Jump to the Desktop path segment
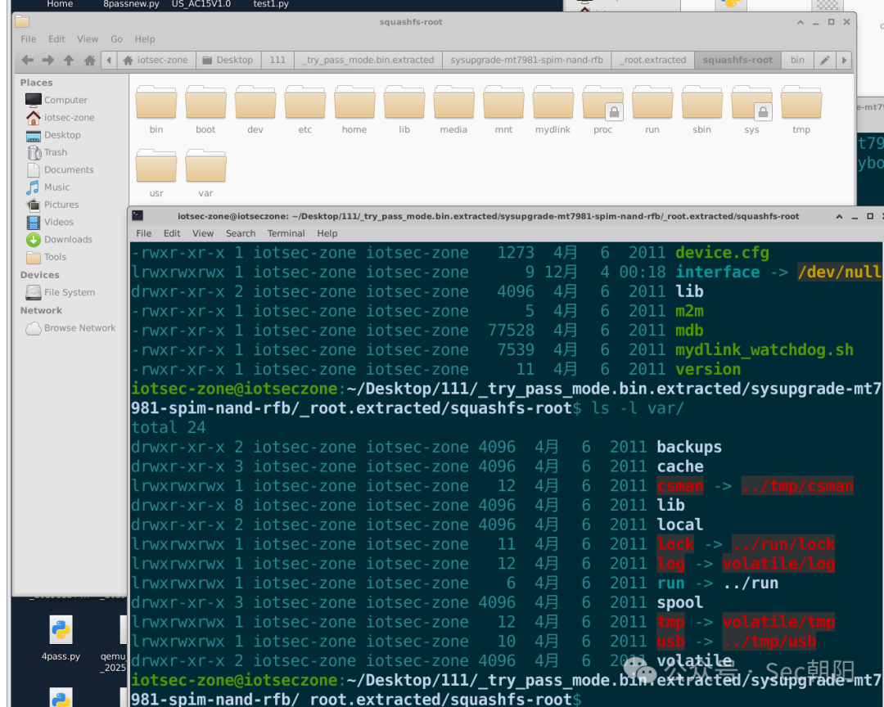Screen dimensions: 884x707 tap(228, 60)
